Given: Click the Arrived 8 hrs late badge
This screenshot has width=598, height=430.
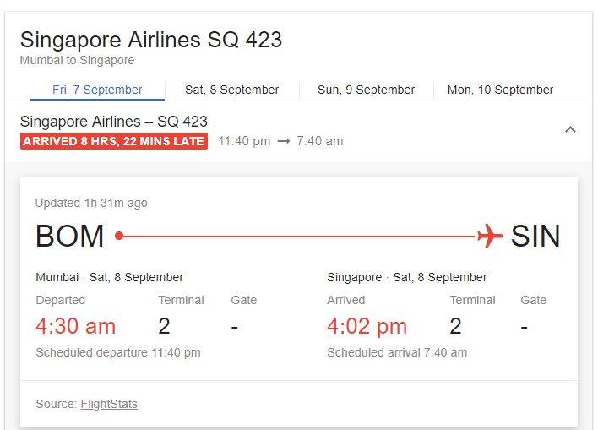Looking at the screenshot, I should click(113, 141).
